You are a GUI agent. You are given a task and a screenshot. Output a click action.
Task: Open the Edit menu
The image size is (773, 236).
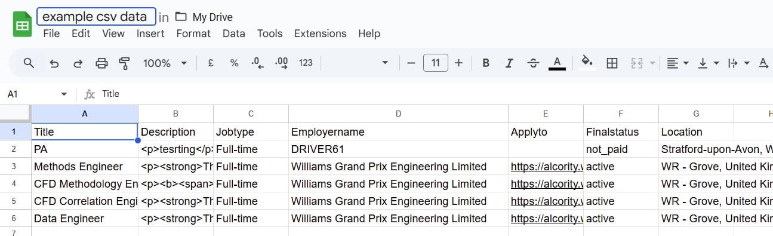pos(81,33)
